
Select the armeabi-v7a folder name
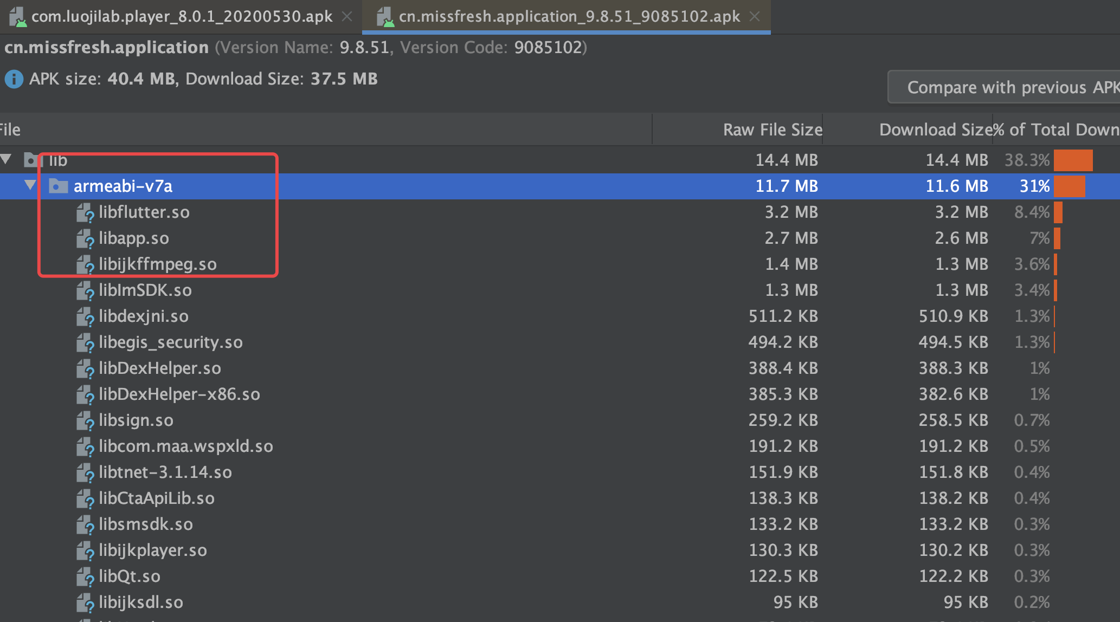(x=123, y=186)
